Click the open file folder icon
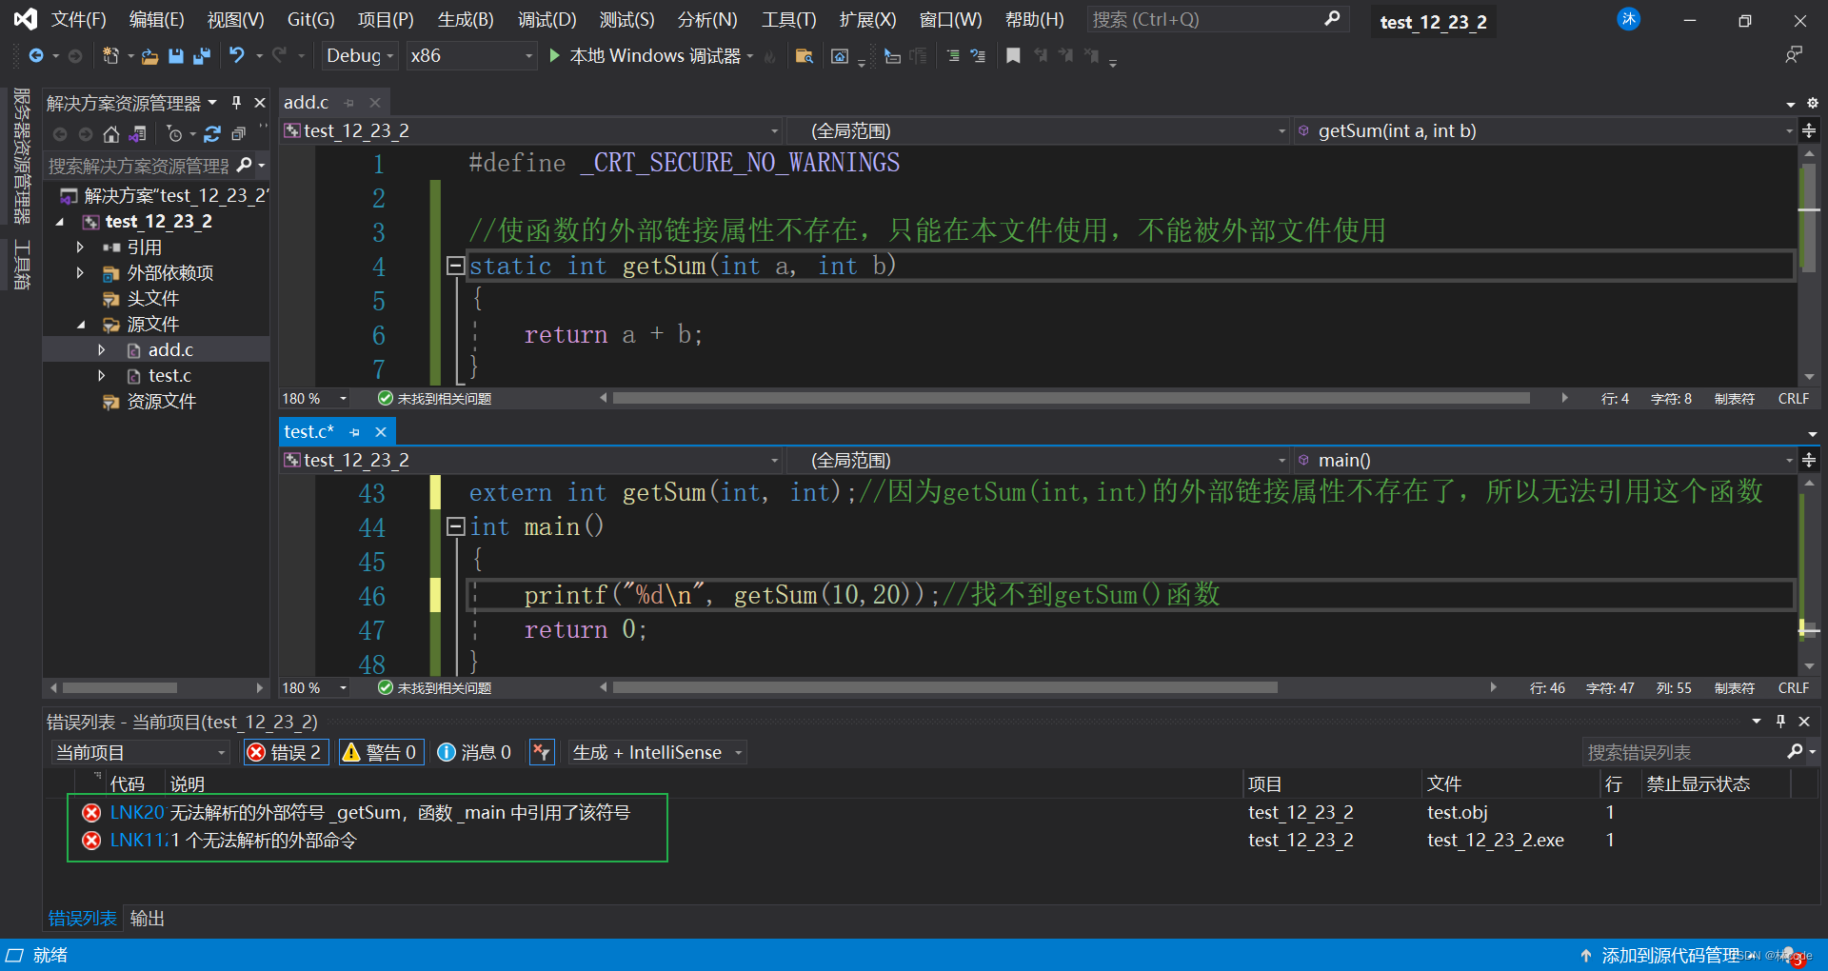This screenshot has height=971, width=1828. tap(149, 56)
